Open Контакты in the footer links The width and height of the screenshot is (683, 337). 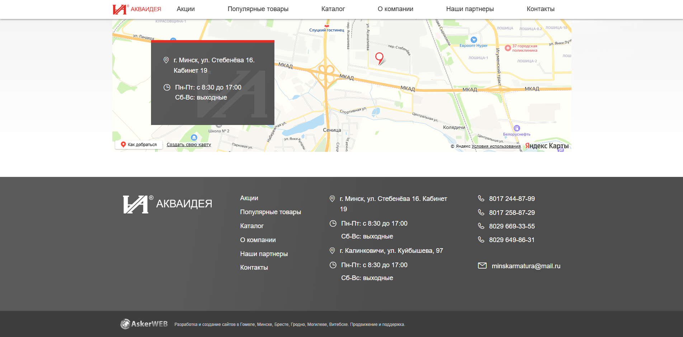[254, 268]
